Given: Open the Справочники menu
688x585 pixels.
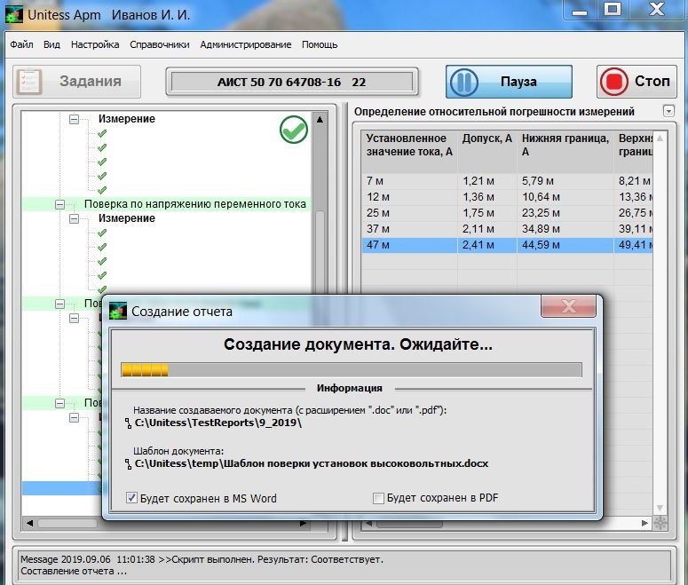Looking at the screenshot, I should click(x=159, y=44).
